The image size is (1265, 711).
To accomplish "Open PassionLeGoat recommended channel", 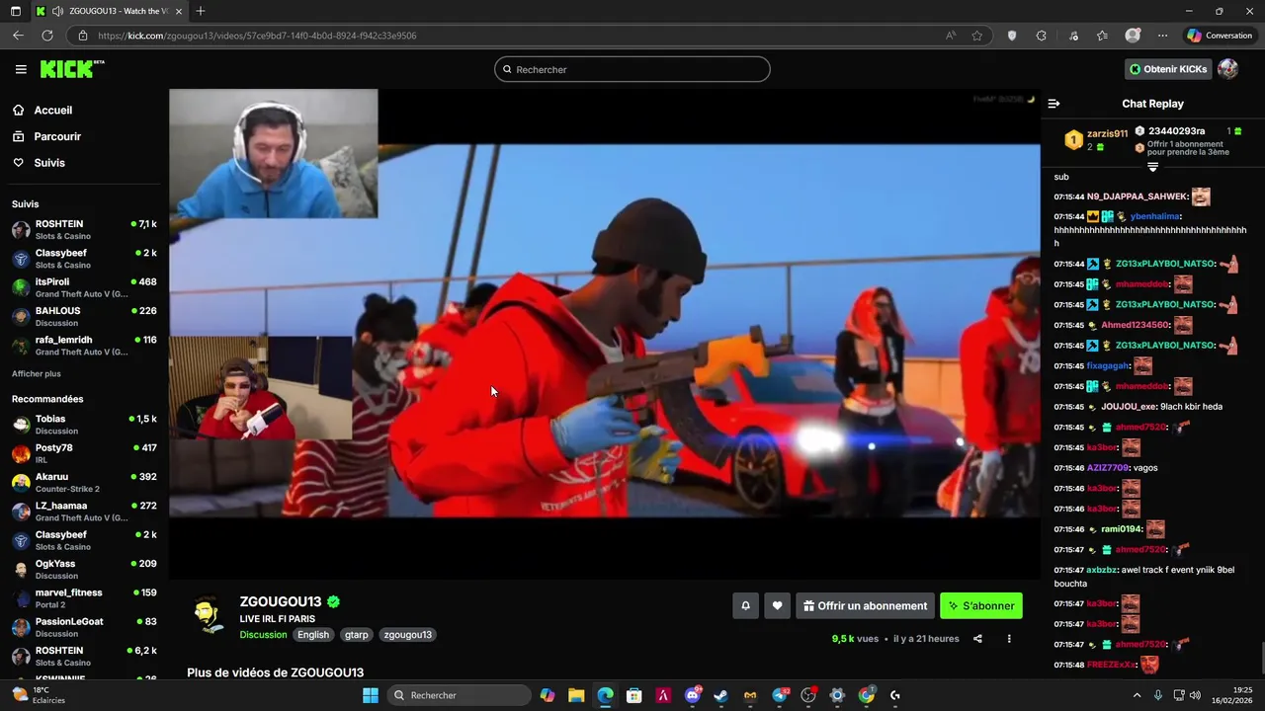I will [x=84, y=626].
